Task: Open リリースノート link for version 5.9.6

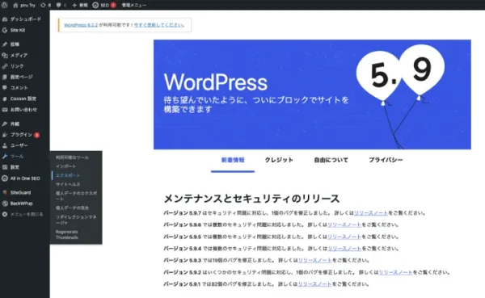Action: [x=344, y=225]
